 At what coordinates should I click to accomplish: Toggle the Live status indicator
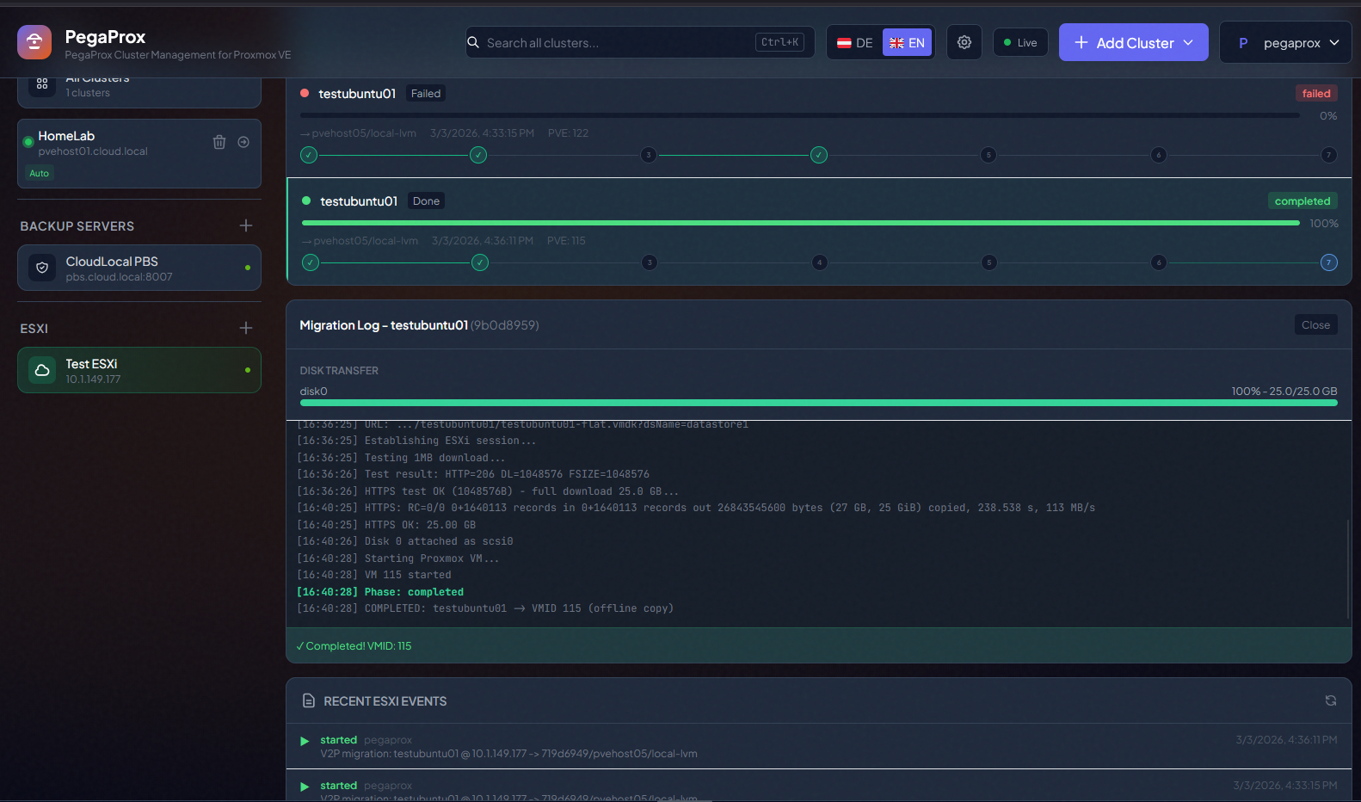tap(1020, 42)
